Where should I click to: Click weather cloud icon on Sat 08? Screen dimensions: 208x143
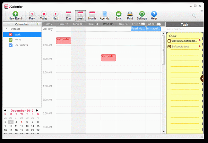pos(159,24)
